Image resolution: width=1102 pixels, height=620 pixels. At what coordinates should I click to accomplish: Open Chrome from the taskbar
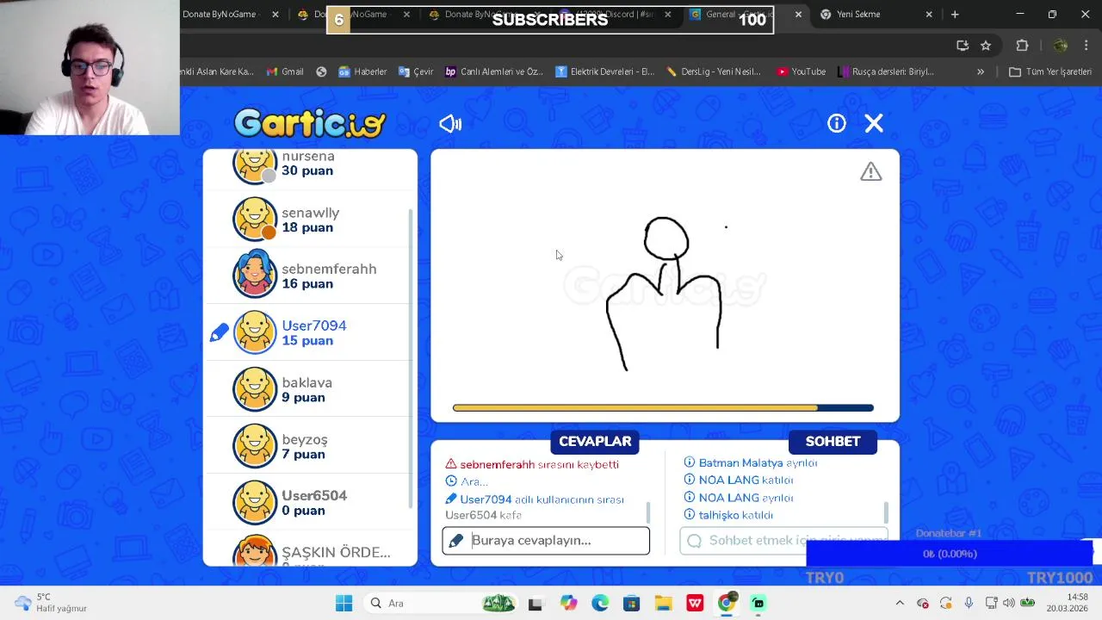click(727, 603)
